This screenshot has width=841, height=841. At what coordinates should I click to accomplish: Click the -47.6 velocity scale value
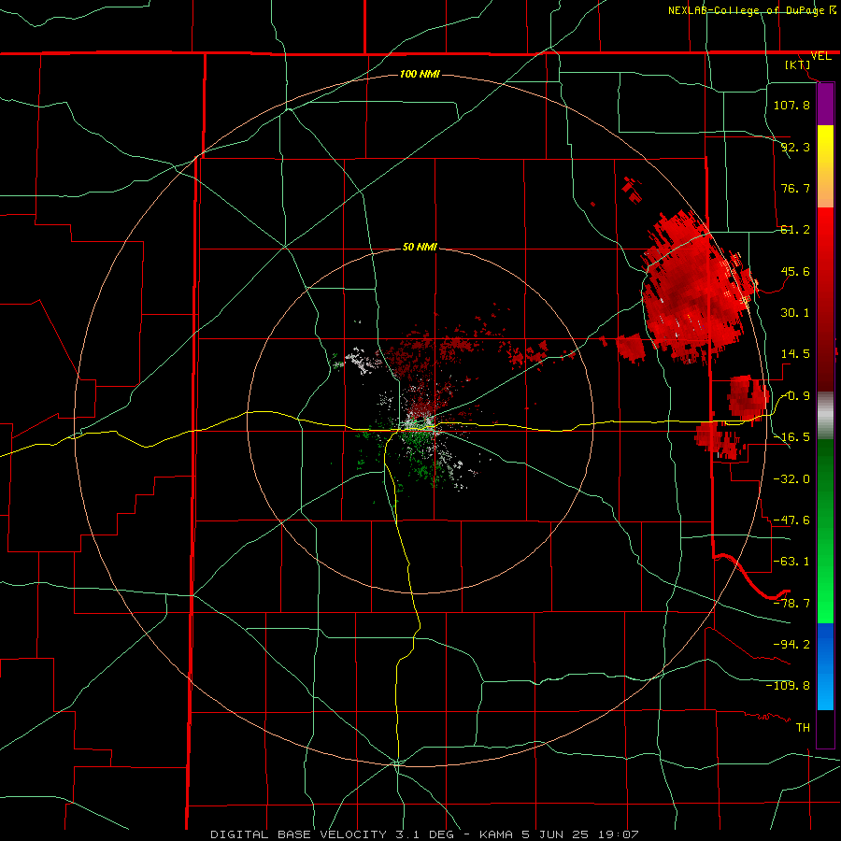(791, 520)
